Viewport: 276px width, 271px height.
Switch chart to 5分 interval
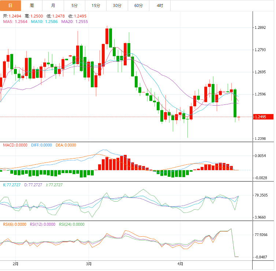[74, 5]
